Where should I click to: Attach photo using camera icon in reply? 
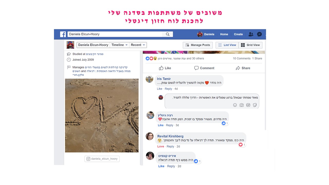tap(242, 105)
